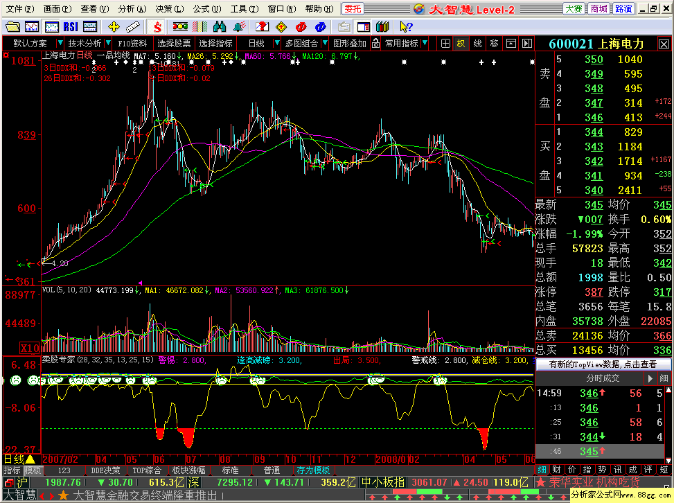This screenshot has width=674, height=503.
Task: Switch to the DDE决策 tab
Action: pyautogui.click(x=105, y=470)
